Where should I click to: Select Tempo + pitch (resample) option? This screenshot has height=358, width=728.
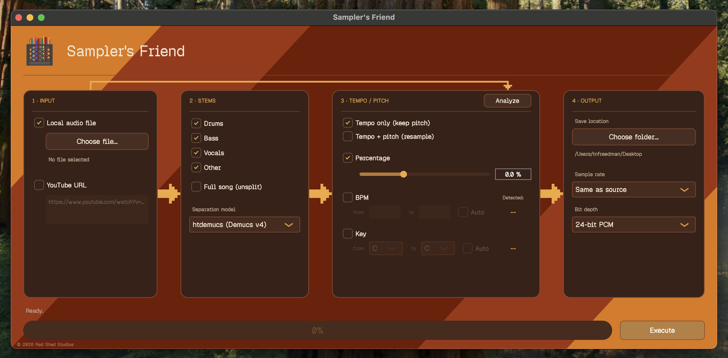click(x=348, y=136)
